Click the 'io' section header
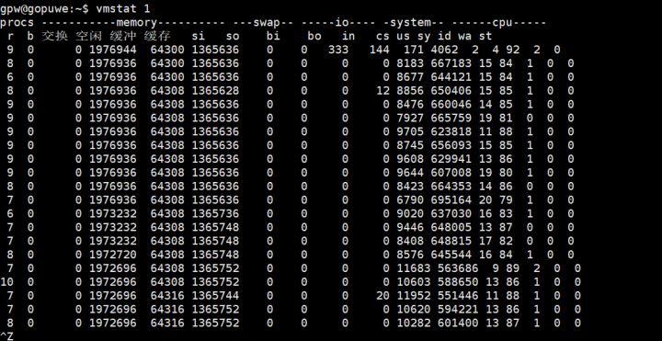662x341 pixels. [x=345, y=22]
